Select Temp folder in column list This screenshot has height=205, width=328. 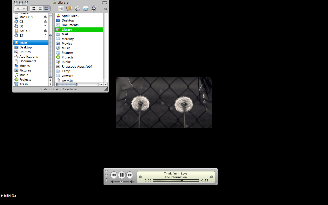coord(79,71)
